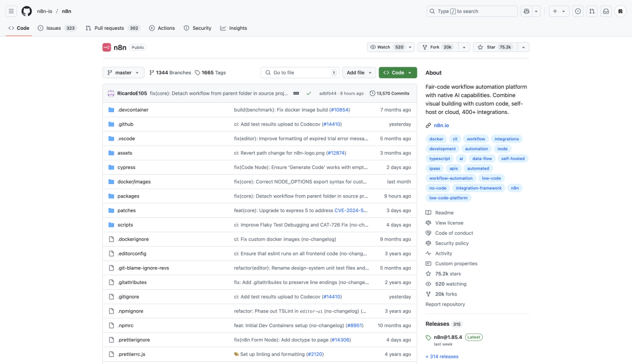Expand the commit message ellipsis button

tap(296, 93)
